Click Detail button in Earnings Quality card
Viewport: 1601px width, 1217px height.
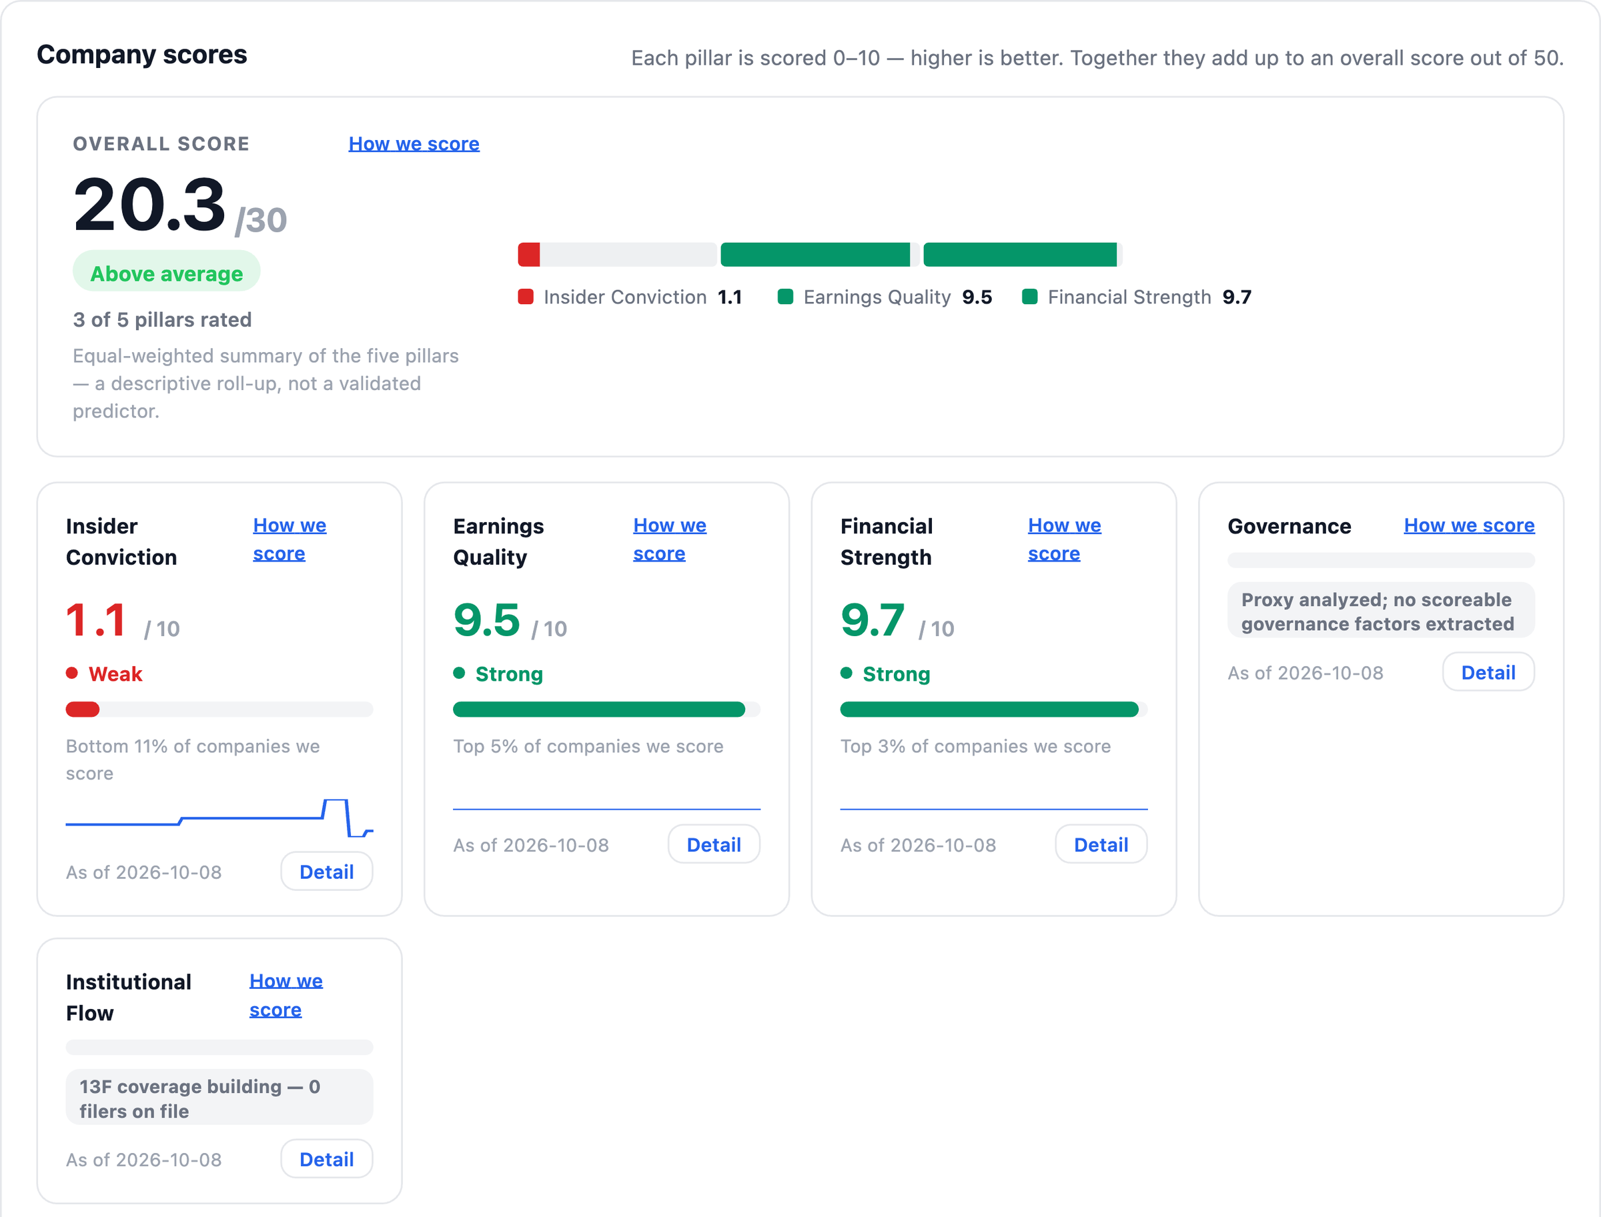click(714, 844)
